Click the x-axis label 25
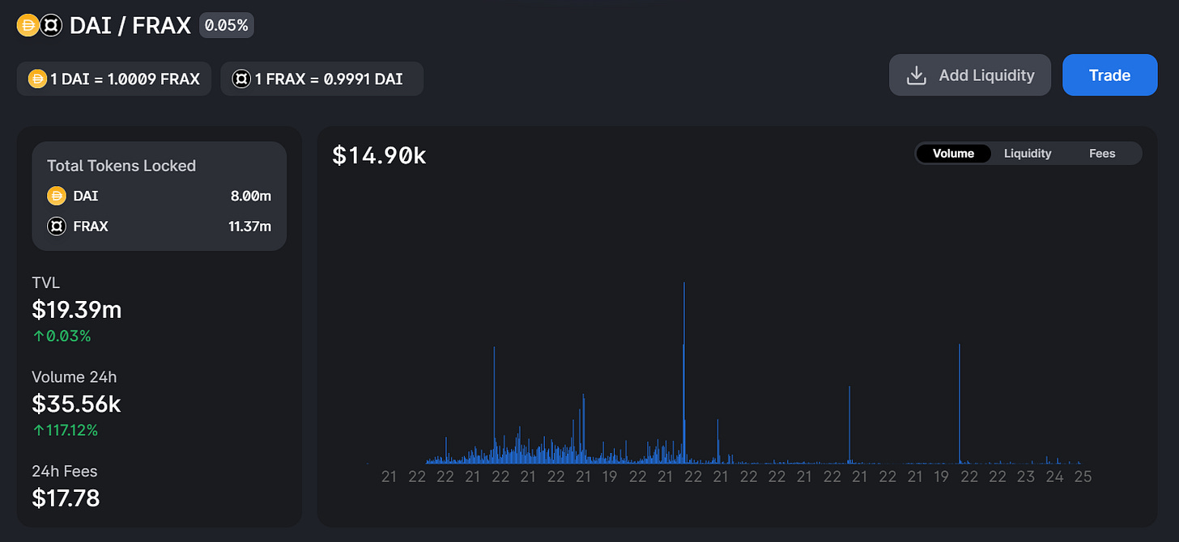The height and width of the screenshot is (542, 1179). pos(1083,476)
